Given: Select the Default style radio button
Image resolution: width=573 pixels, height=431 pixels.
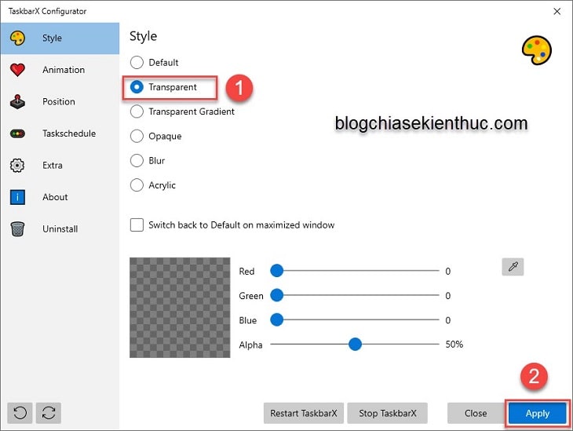Looking at the screenshot, I should coord(137,63).
